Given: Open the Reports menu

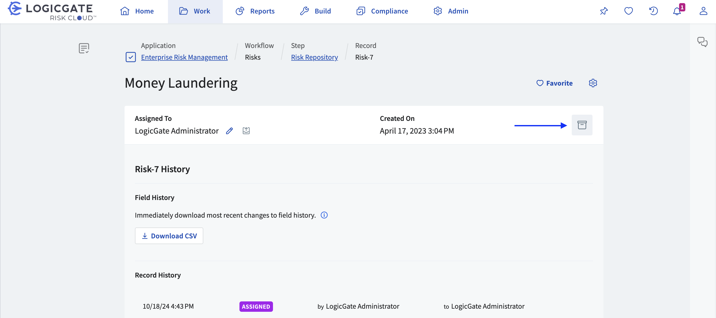Looking at the screenshot, I should click(255, 11).
